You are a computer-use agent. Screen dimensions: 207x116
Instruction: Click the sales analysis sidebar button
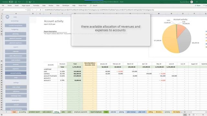click(16, 60)
